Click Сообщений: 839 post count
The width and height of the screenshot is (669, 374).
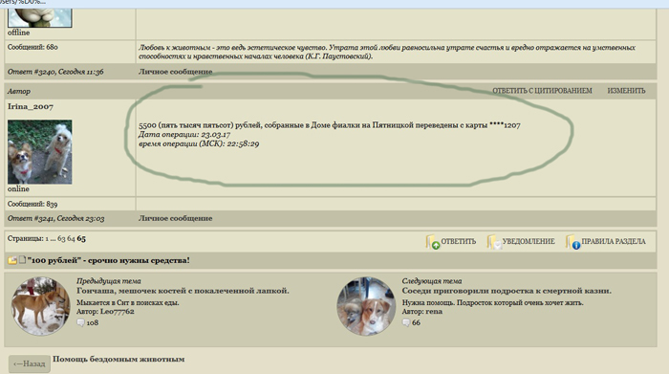[32, 204]
